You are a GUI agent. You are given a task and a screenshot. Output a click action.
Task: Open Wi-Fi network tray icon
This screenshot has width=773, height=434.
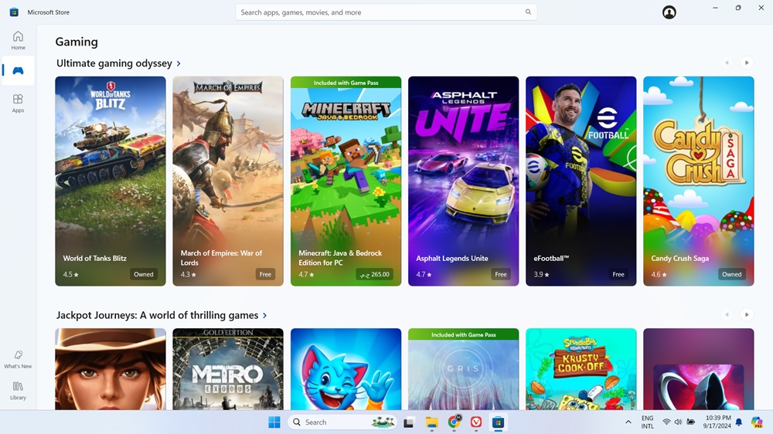pos(666,422)
